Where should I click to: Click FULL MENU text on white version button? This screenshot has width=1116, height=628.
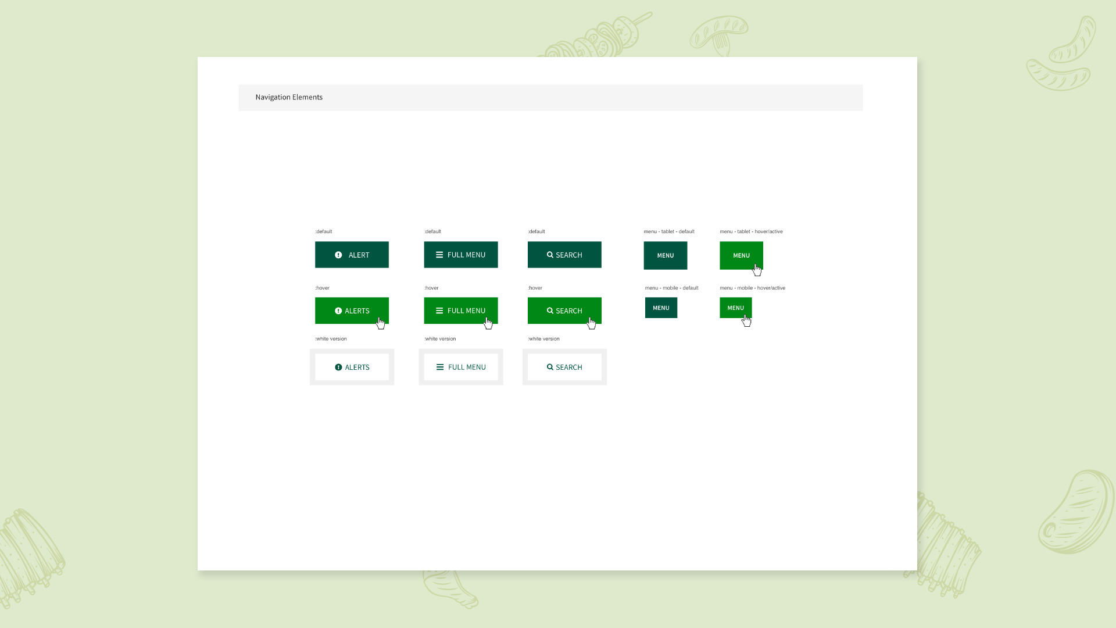pyautogui.click(x=467, y=367)
